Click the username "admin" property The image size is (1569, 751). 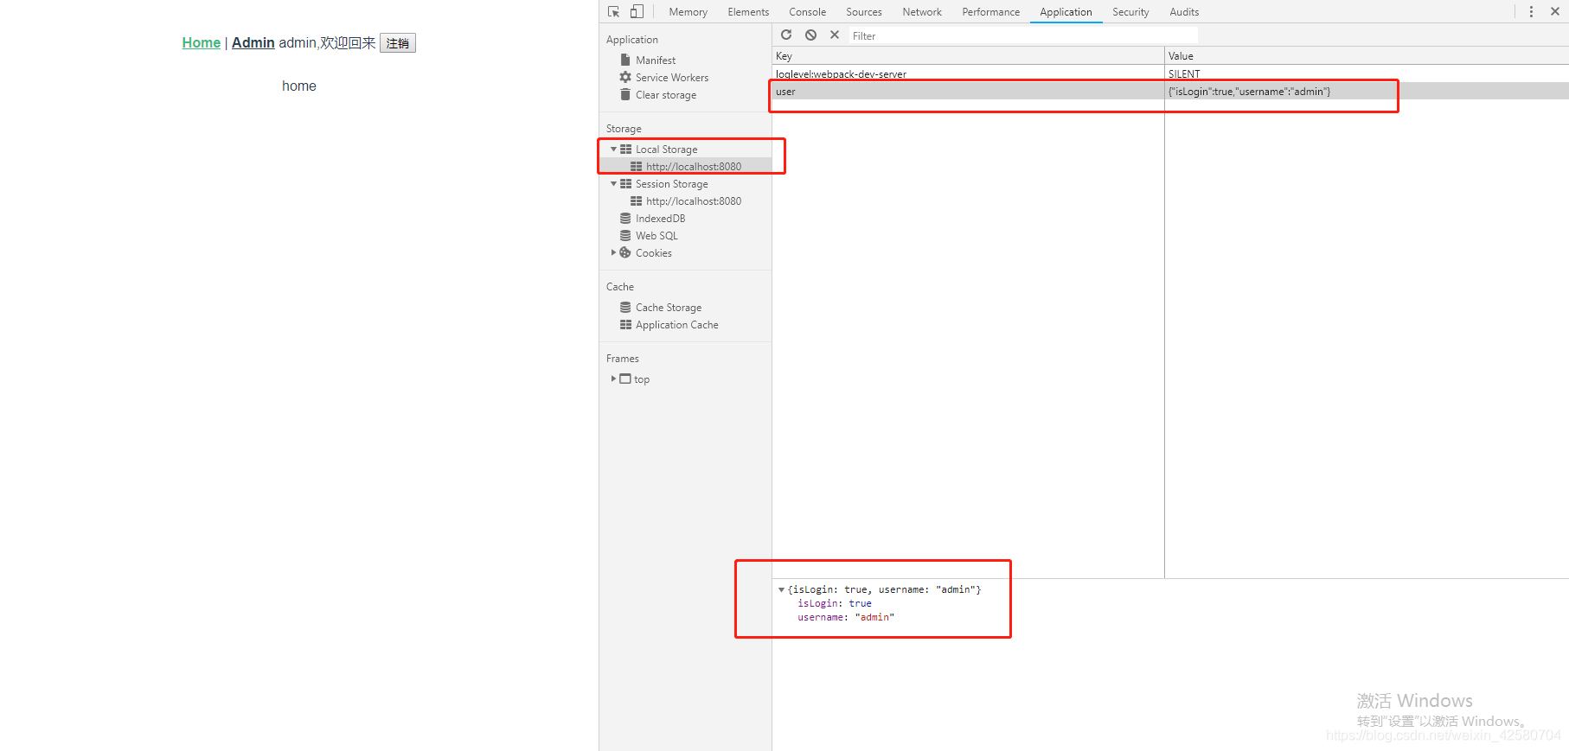point(846,617)
